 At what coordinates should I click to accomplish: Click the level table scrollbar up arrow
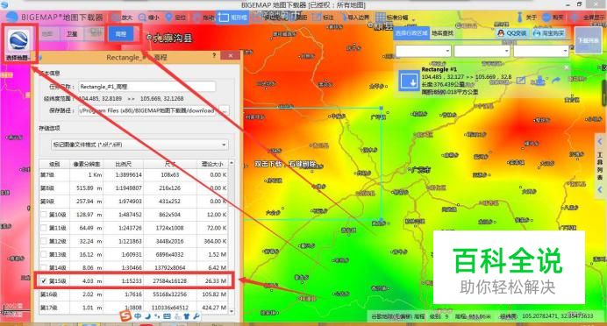tap(232, 163)
